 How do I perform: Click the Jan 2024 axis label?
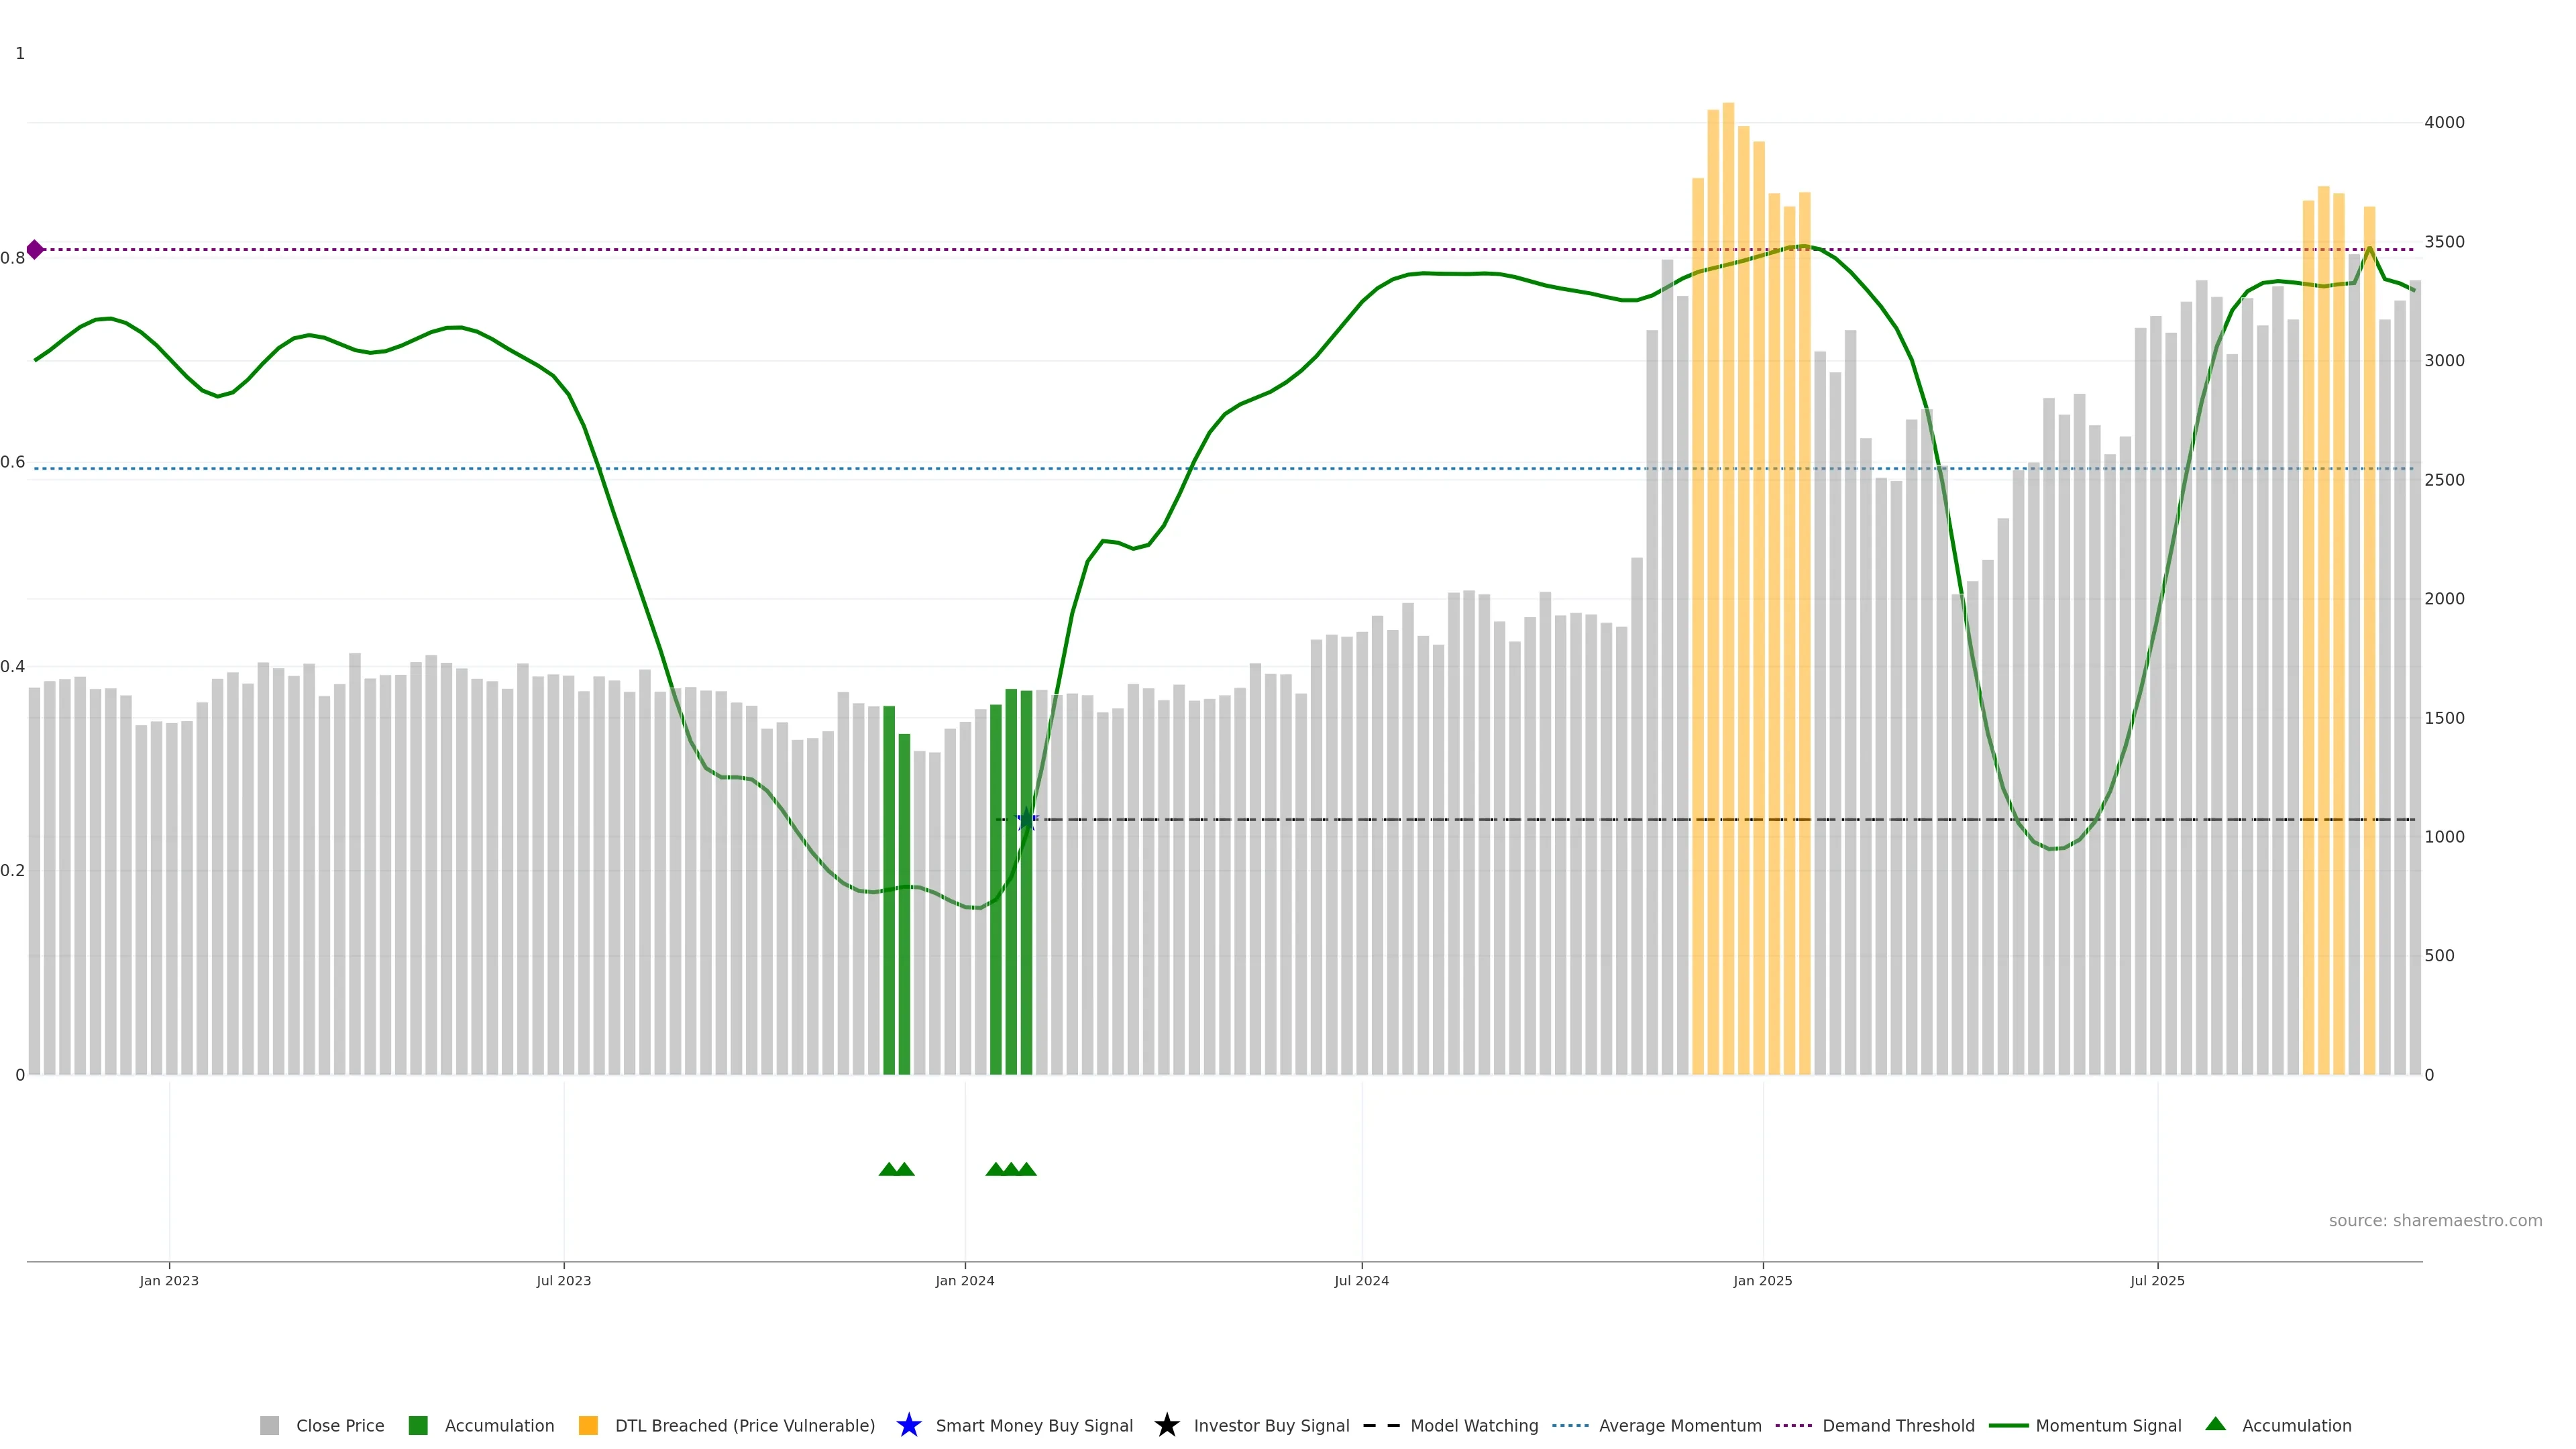click(964, 1280)
